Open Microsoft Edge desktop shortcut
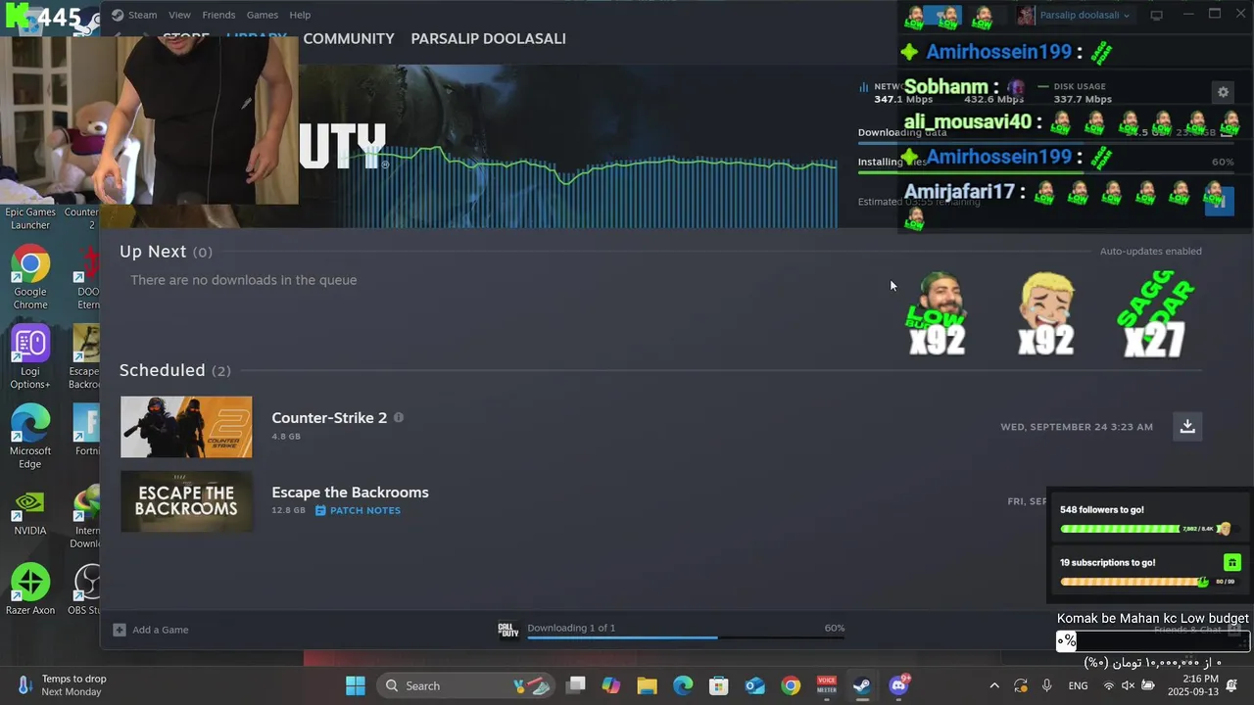 click(x=30, y=437)
